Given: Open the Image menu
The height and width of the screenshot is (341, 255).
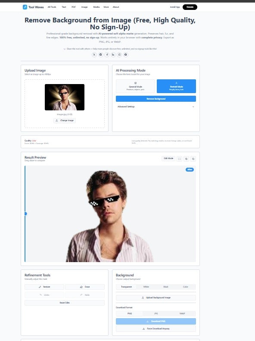Looking at the screenshot, I should tap(84, 7).
